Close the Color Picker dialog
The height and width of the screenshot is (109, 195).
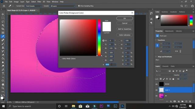pyautogui.click(x=132, y=13)
